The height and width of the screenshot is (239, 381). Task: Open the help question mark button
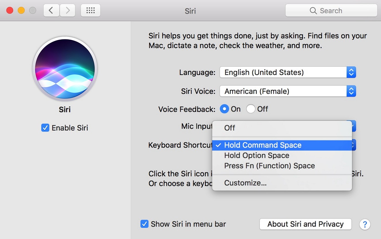tap(365, 224)
